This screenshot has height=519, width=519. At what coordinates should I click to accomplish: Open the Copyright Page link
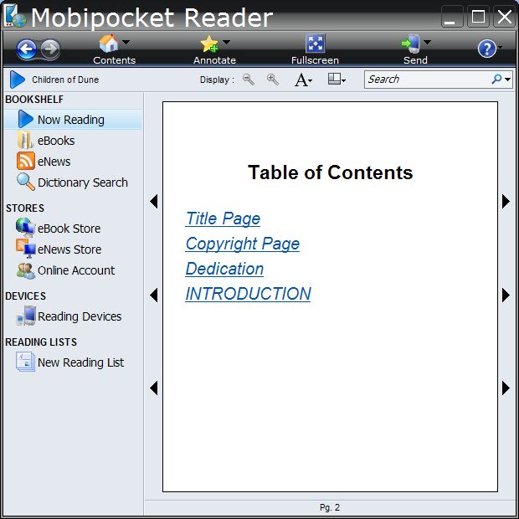click(242, 244)
